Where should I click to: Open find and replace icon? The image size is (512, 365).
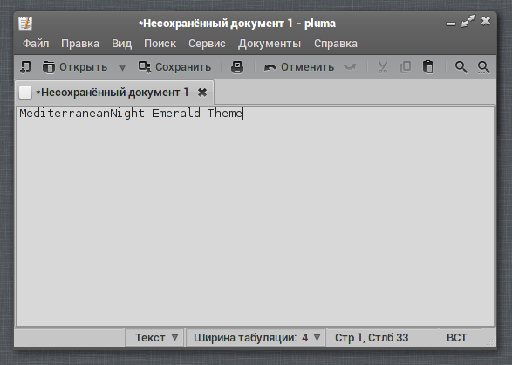pos(483,67)
